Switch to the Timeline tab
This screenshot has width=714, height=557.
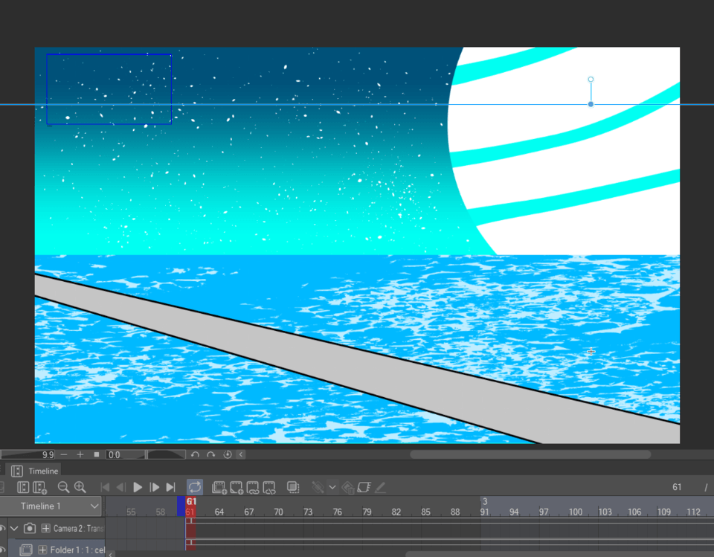point(42,471)
